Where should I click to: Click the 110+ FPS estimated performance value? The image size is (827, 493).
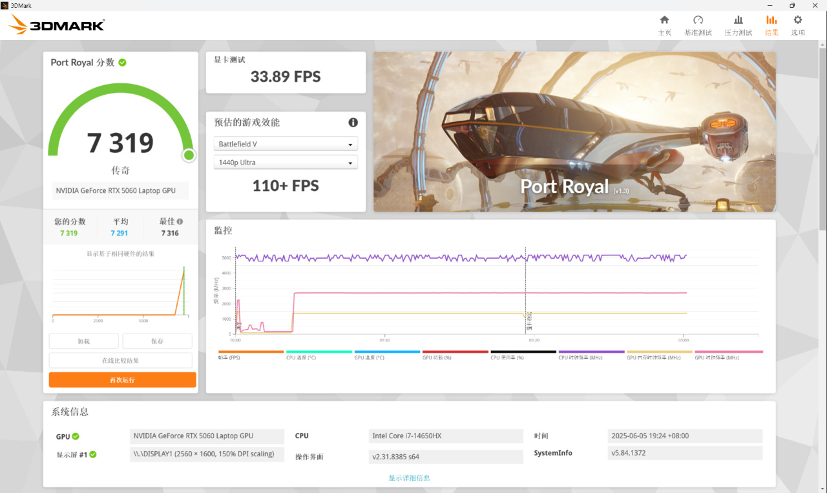[x=286, y=186]
